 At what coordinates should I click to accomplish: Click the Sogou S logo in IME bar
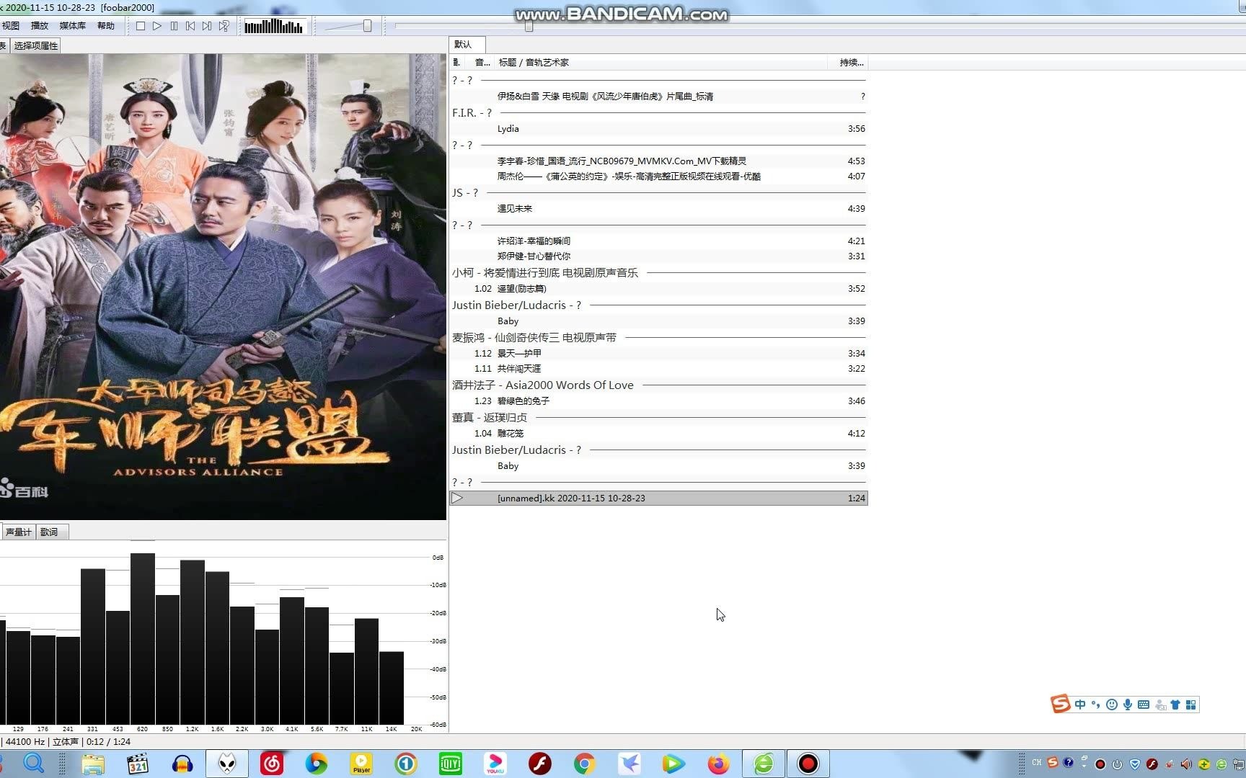click(1060, 704)
